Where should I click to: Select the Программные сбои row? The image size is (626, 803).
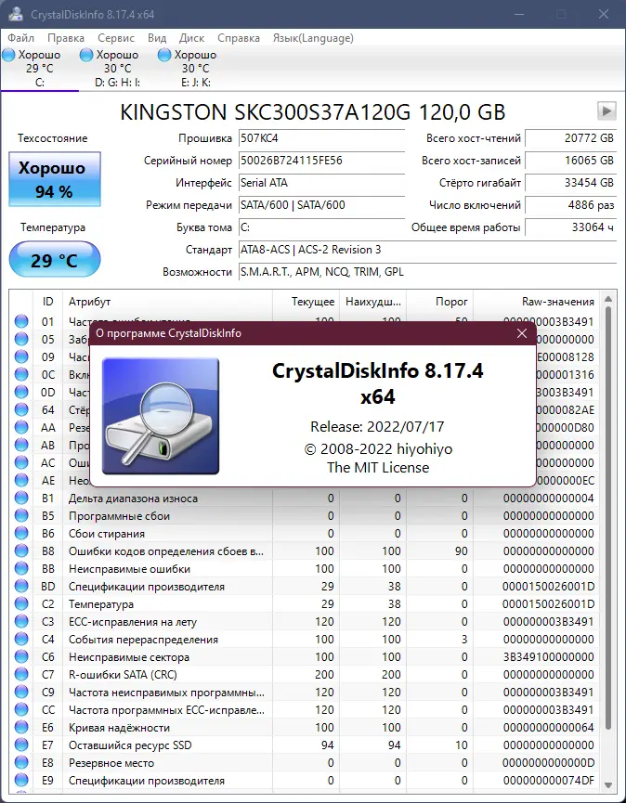click(305, 516)
